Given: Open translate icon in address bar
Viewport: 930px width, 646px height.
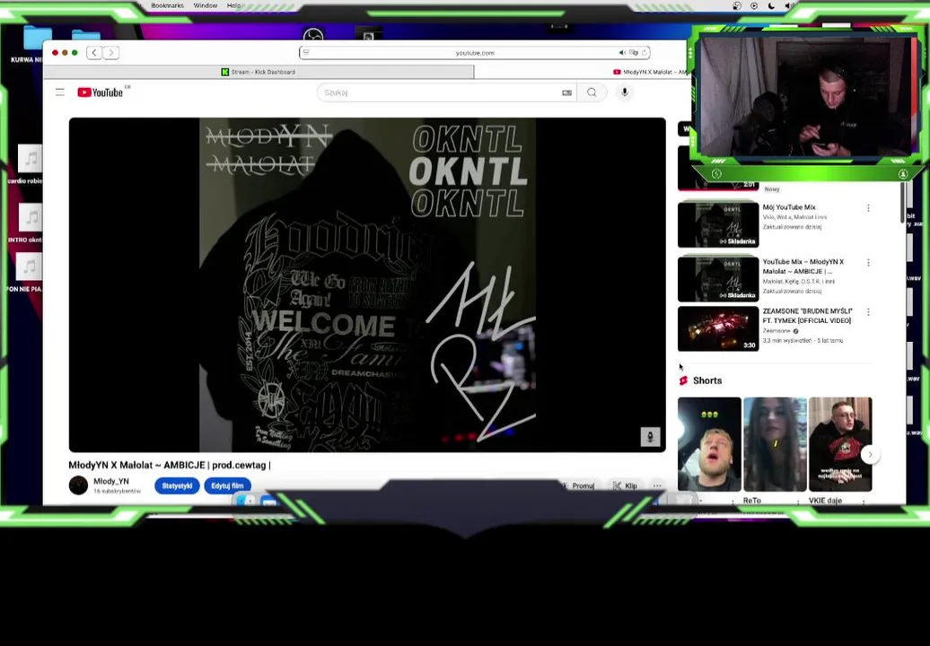Looking at the screenshot, I should click(634, 53).
